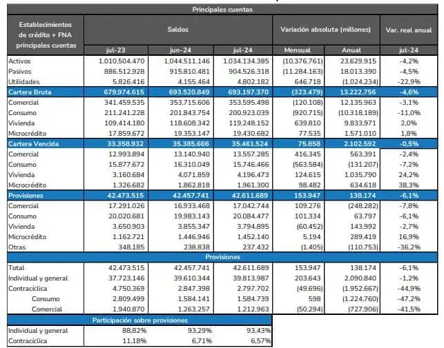
Task: Click the "Participación sobre provisiones" section header
Action: tap(140, 320)
